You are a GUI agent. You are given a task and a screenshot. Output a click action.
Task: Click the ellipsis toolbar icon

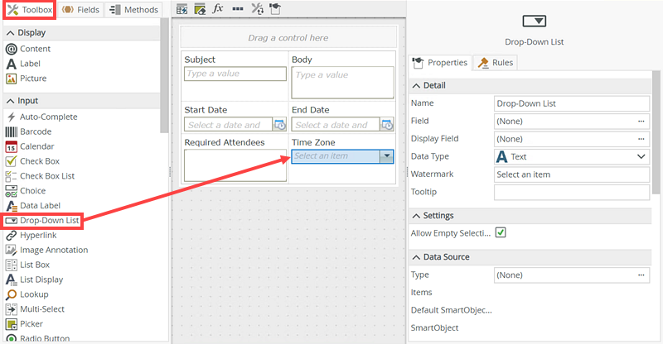click(237, 9)
